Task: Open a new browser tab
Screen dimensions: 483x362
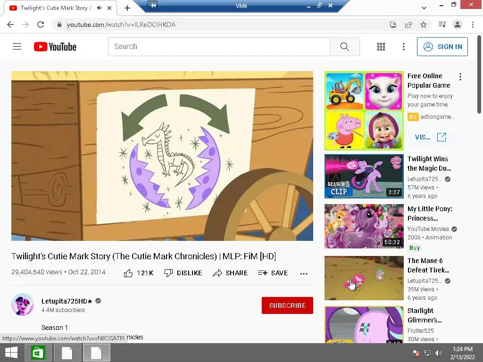Action: tap(127, 8)
